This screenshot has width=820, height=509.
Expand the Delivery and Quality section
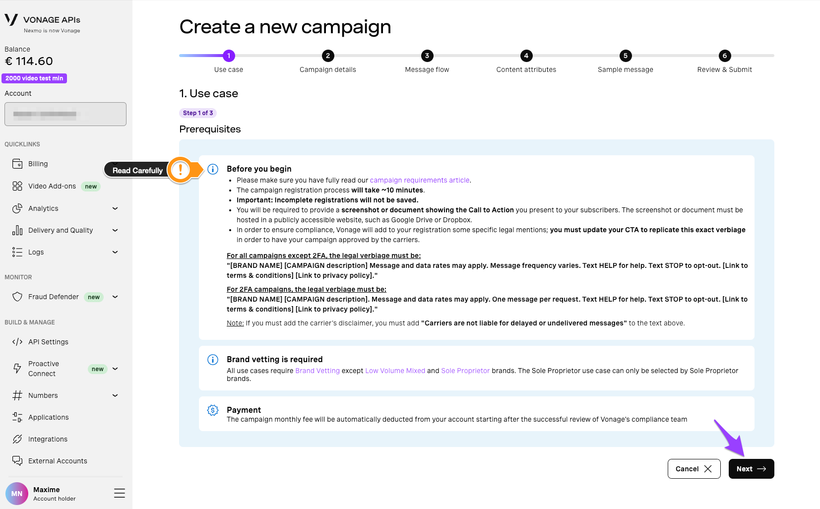click(115, 230)
